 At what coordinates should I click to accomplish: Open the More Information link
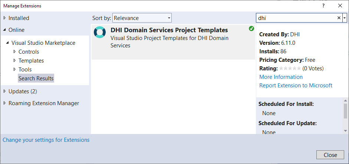[x=281, y=77]
